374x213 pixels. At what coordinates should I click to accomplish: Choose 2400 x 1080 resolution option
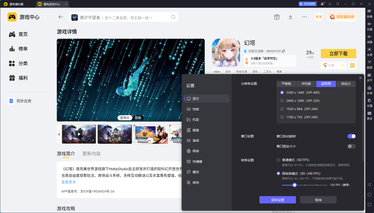pyautogui.click(x=282, y=101)
